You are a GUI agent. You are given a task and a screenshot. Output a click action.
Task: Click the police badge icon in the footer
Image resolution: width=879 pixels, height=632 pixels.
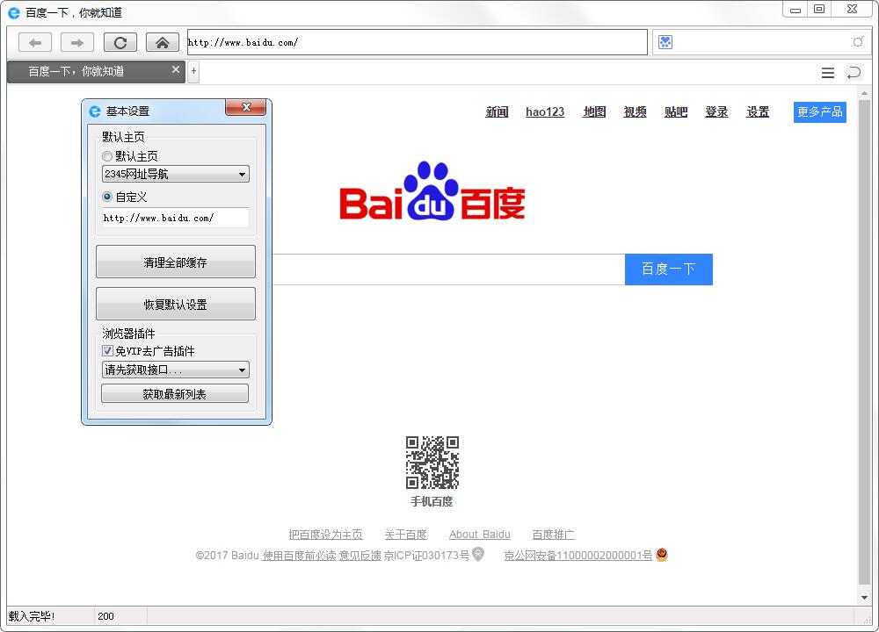pos(662,554)
